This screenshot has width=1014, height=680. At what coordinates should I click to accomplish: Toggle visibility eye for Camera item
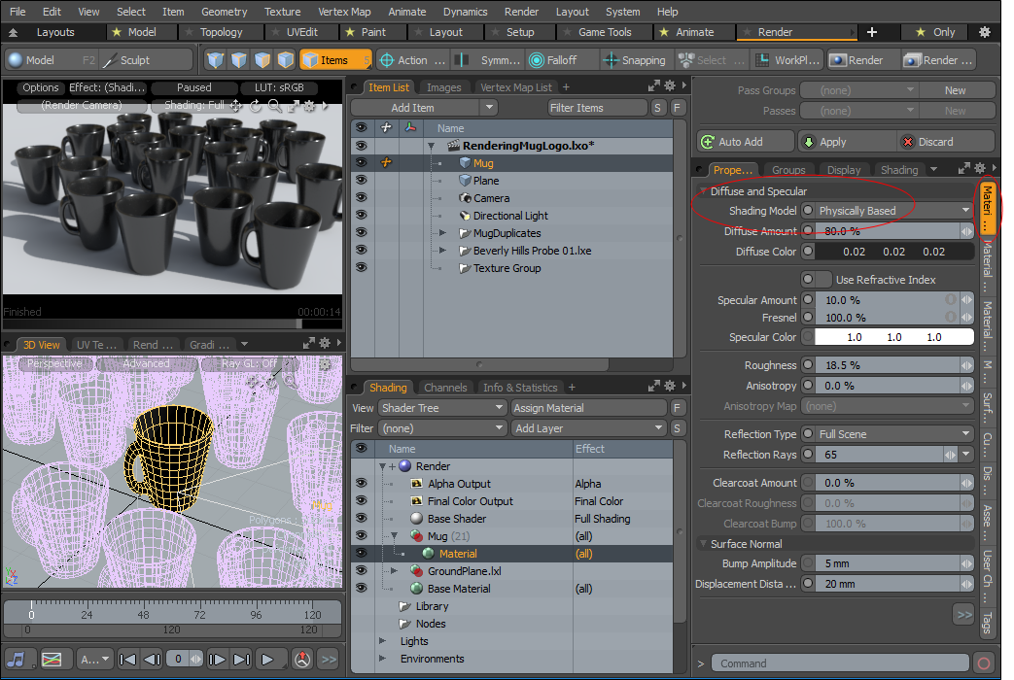361,198
